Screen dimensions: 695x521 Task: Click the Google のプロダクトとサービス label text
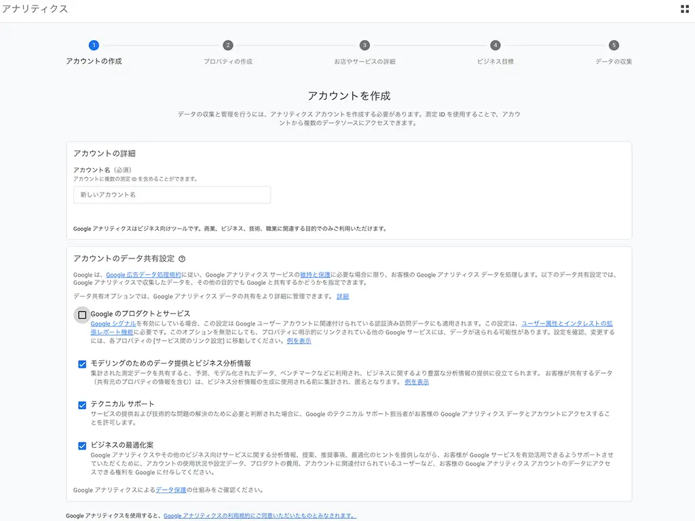[x=140, y=313]
